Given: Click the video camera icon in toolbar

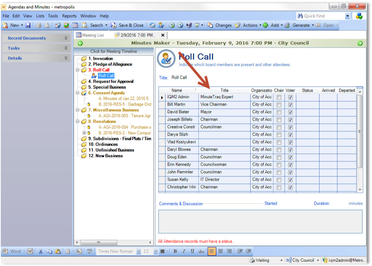Looking at the screenshot, I should (189, 25).
